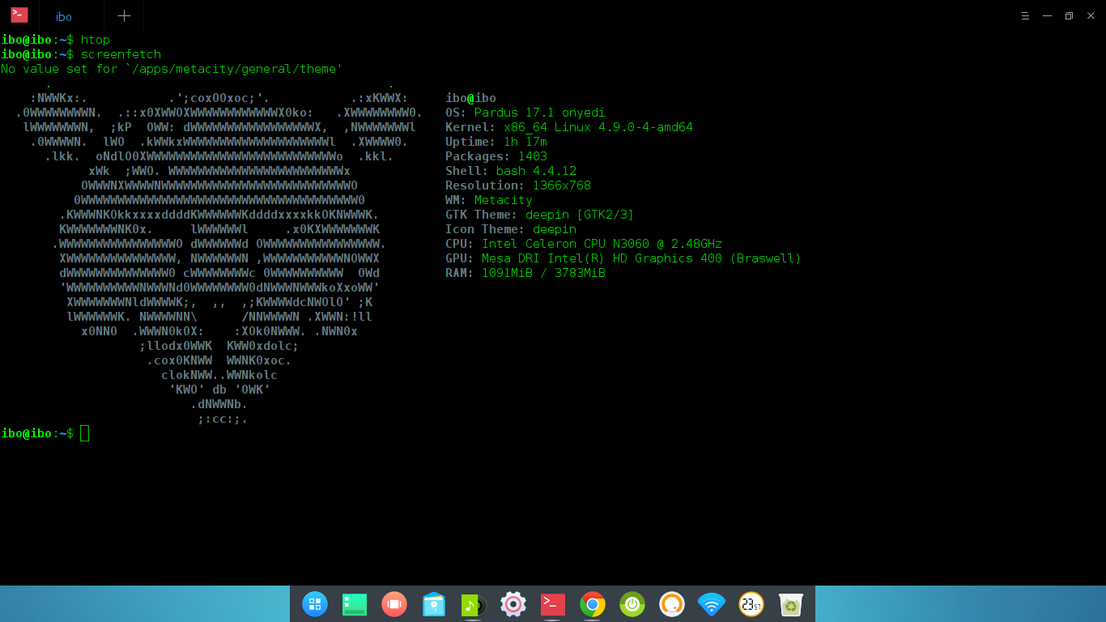Click the dock clock showing 23:57
This screenshot has height=622, width=1106.
point(751,604)
